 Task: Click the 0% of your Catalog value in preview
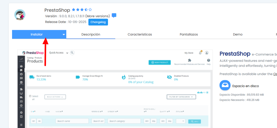coord(141,82)
